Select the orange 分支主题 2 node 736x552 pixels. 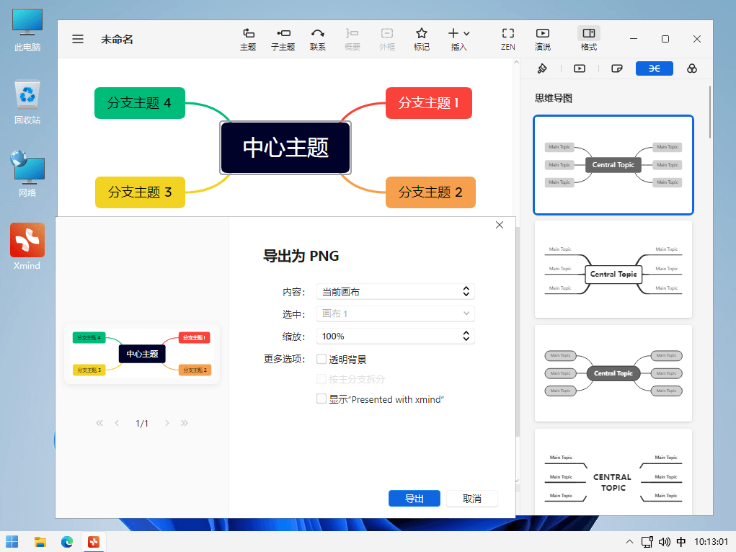(430, 192)
